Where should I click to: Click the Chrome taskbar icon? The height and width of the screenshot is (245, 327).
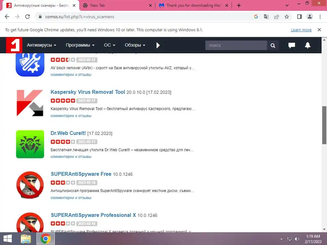(x=46, y=239)
